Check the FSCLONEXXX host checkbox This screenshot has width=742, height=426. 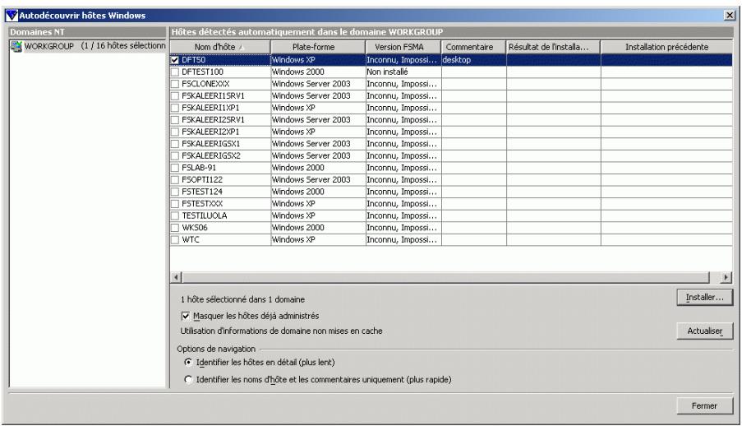[175, 84]
